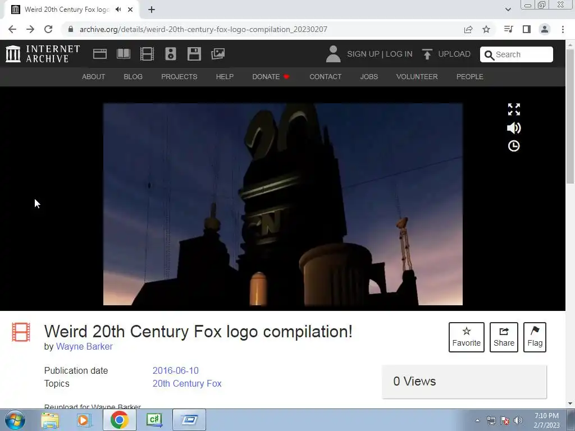Screen dimensions: 575x431
Task: Open Windows Explorer from the taskbar
Action: coord(50,420)
